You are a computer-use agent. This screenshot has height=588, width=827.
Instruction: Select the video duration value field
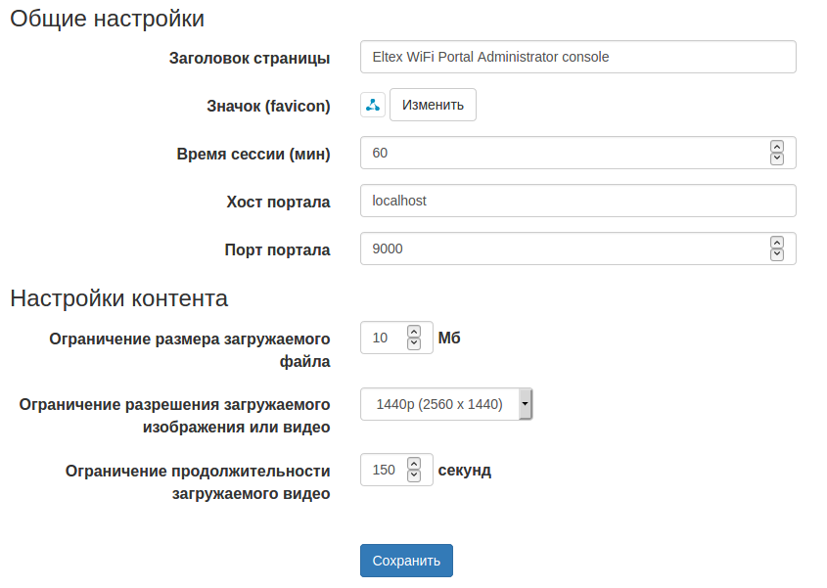385,470
